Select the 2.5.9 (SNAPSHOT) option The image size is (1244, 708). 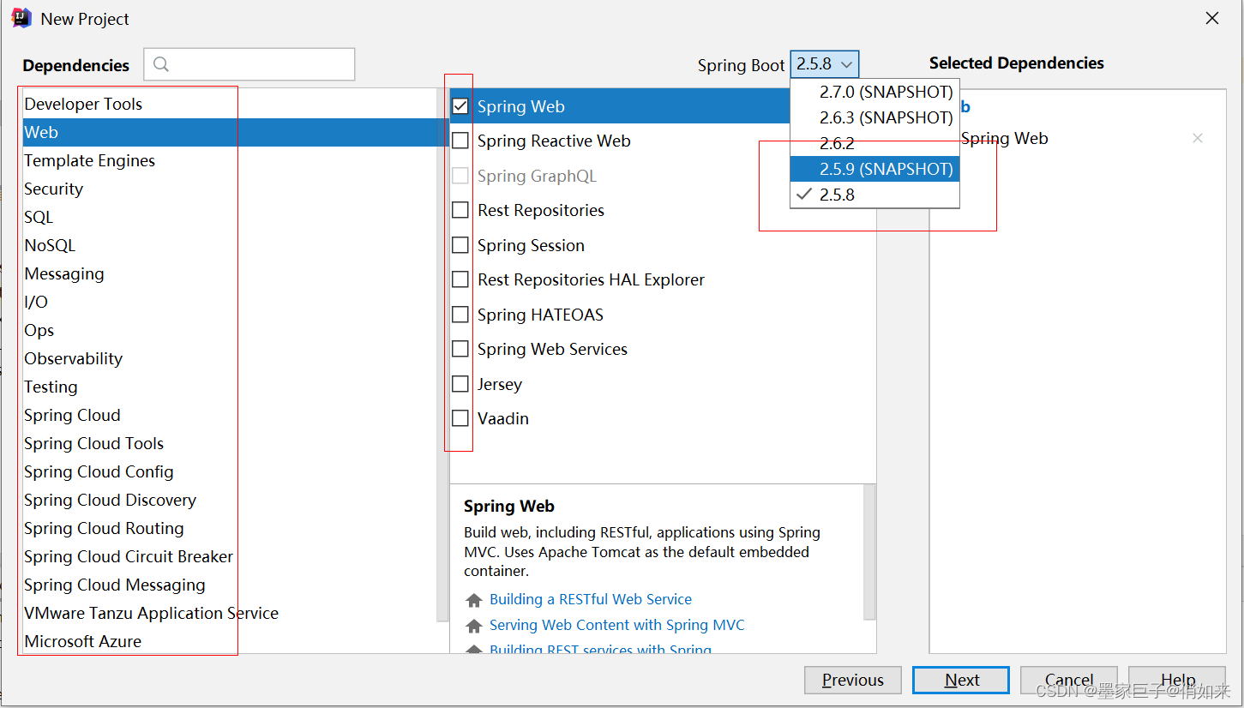click(874, 169)
